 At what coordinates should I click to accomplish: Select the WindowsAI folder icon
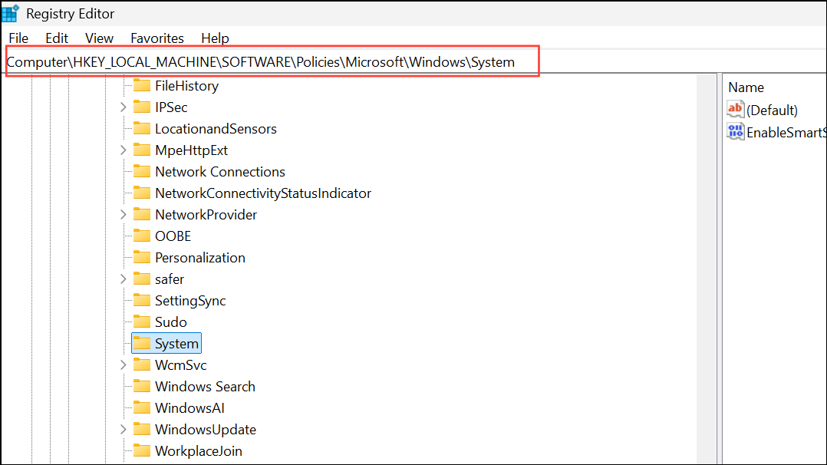pos(142,407)
